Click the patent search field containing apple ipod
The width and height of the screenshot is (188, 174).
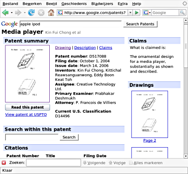point(71,24)
